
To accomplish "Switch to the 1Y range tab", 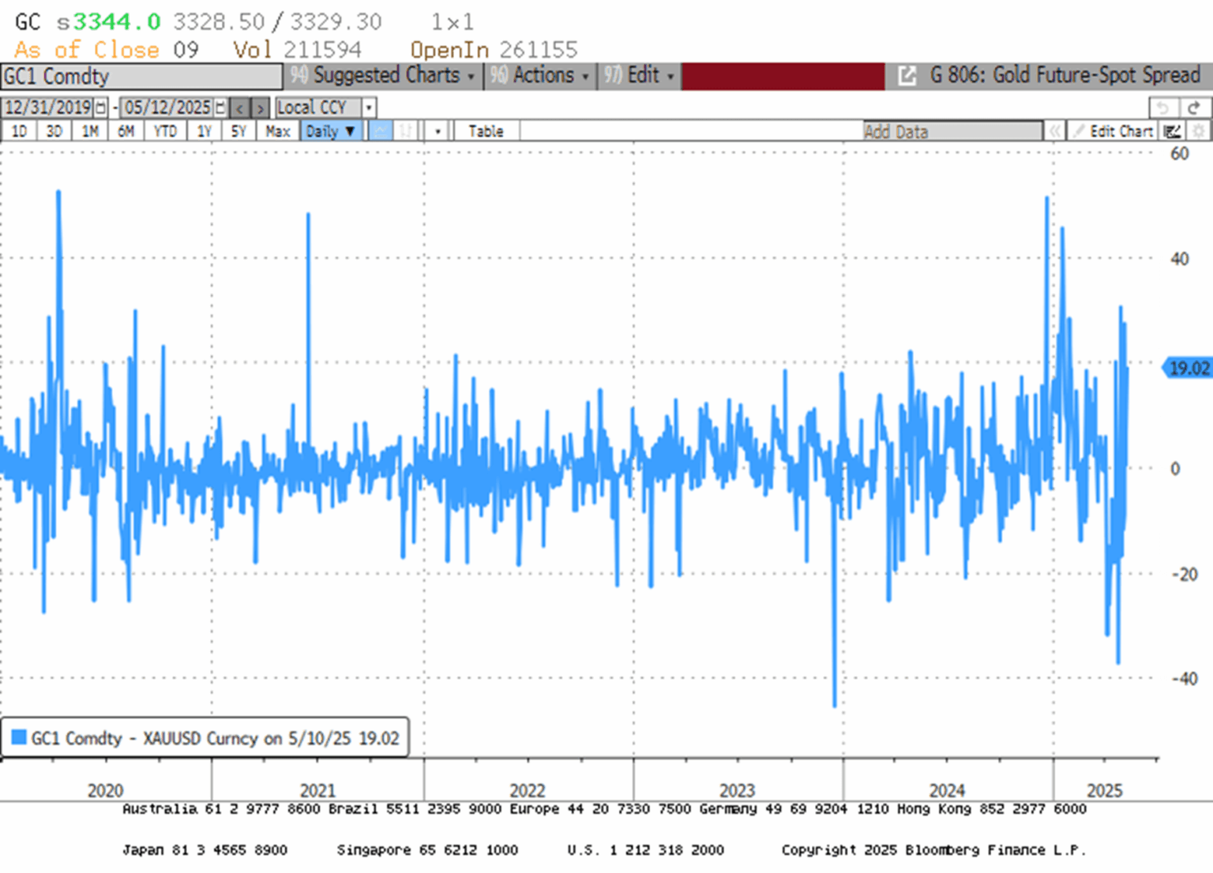I will point(203,131).
